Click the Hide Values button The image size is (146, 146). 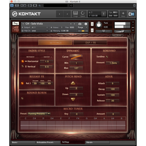[117, 35]
